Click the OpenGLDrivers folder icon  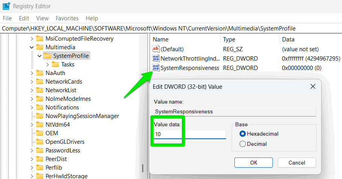(40, 142)
